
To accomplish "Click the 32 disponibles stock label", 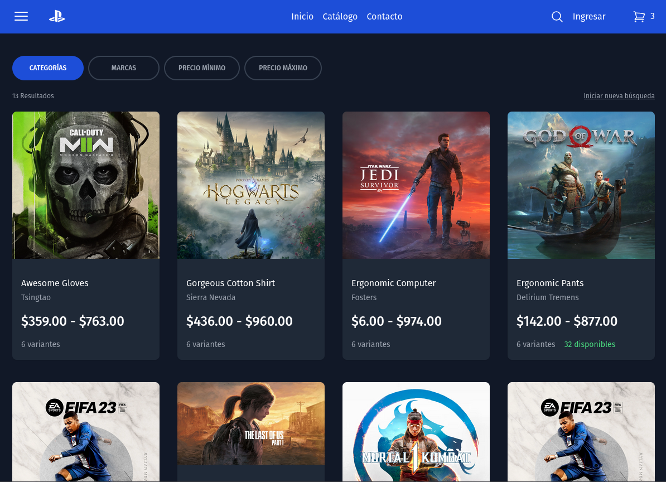I will (590, 344).
